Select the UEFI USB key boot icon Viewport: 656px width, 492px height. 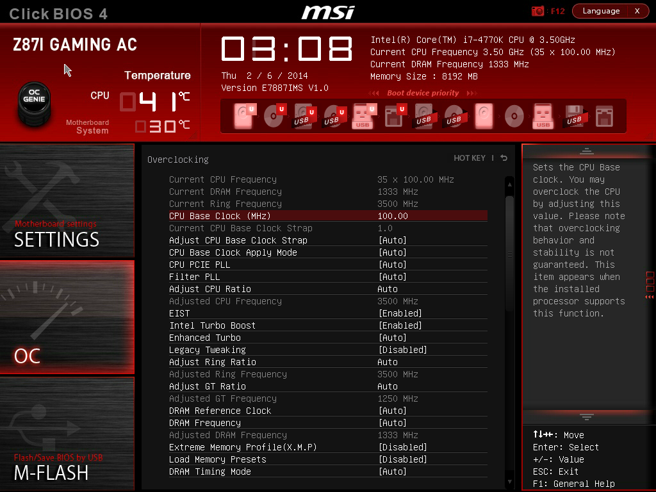(364, 115)
